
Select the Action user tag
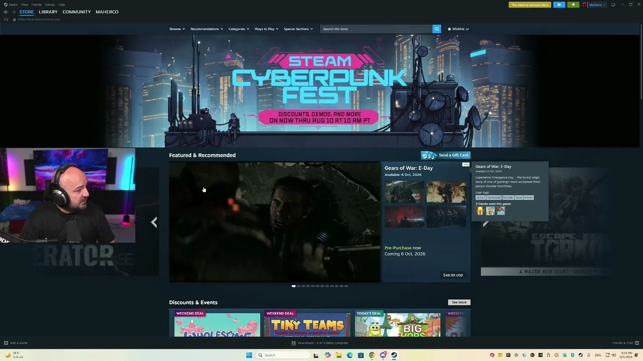(481, 198)
